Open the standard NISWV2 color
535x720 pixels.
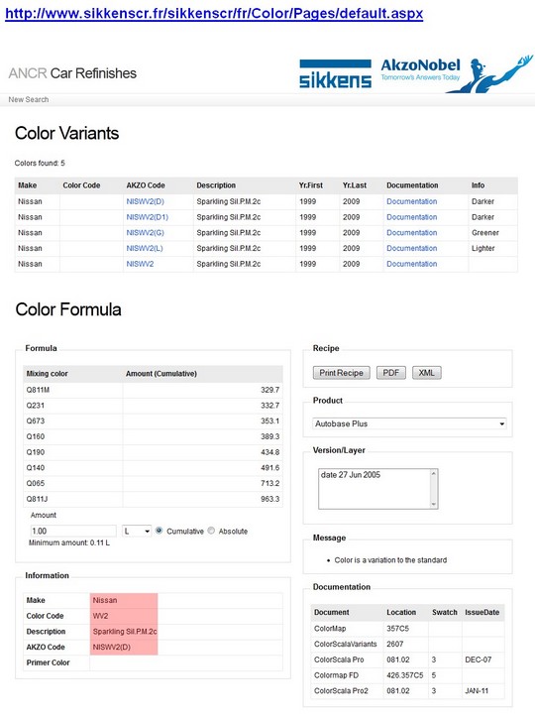[140, 264]
